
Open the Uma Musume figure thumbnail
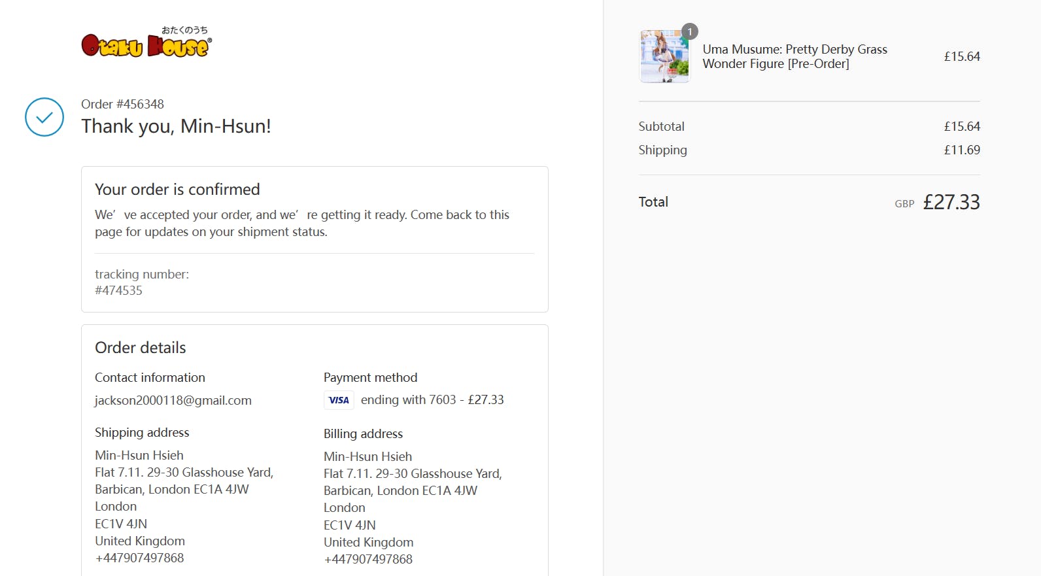(664, 57)
